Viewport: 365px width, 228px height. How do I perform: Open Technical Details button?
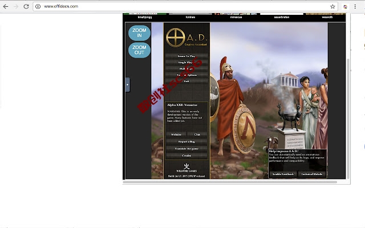(x=312, y=174)
